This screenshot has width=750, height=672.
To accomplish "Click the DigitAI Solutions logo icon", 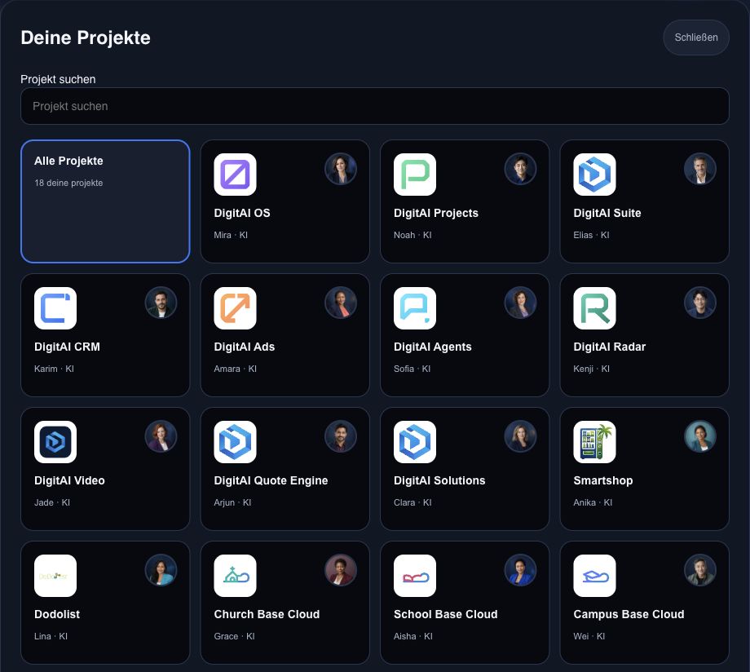I will pyautogui.click(x=415, y=442).
